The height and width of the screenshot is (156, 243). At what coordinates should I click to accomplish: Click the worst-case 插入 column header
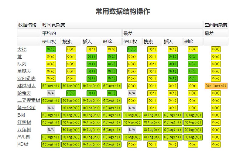tap(173, 41)
